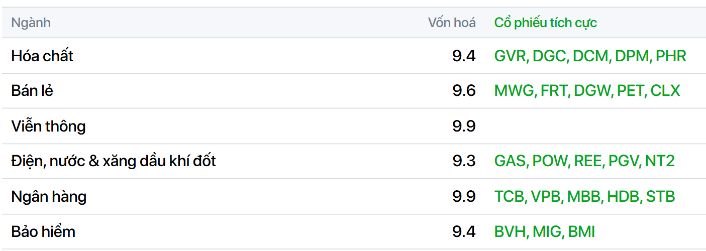Click the TCB stock ticker
The width and height of the screenshot is (706, 251).
[509, 196]
